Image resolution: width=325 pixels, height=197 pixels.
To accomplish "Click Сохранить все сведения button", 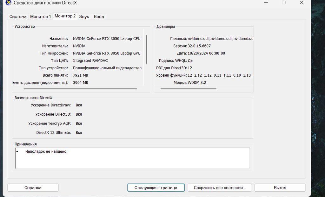I will point(220,188).
